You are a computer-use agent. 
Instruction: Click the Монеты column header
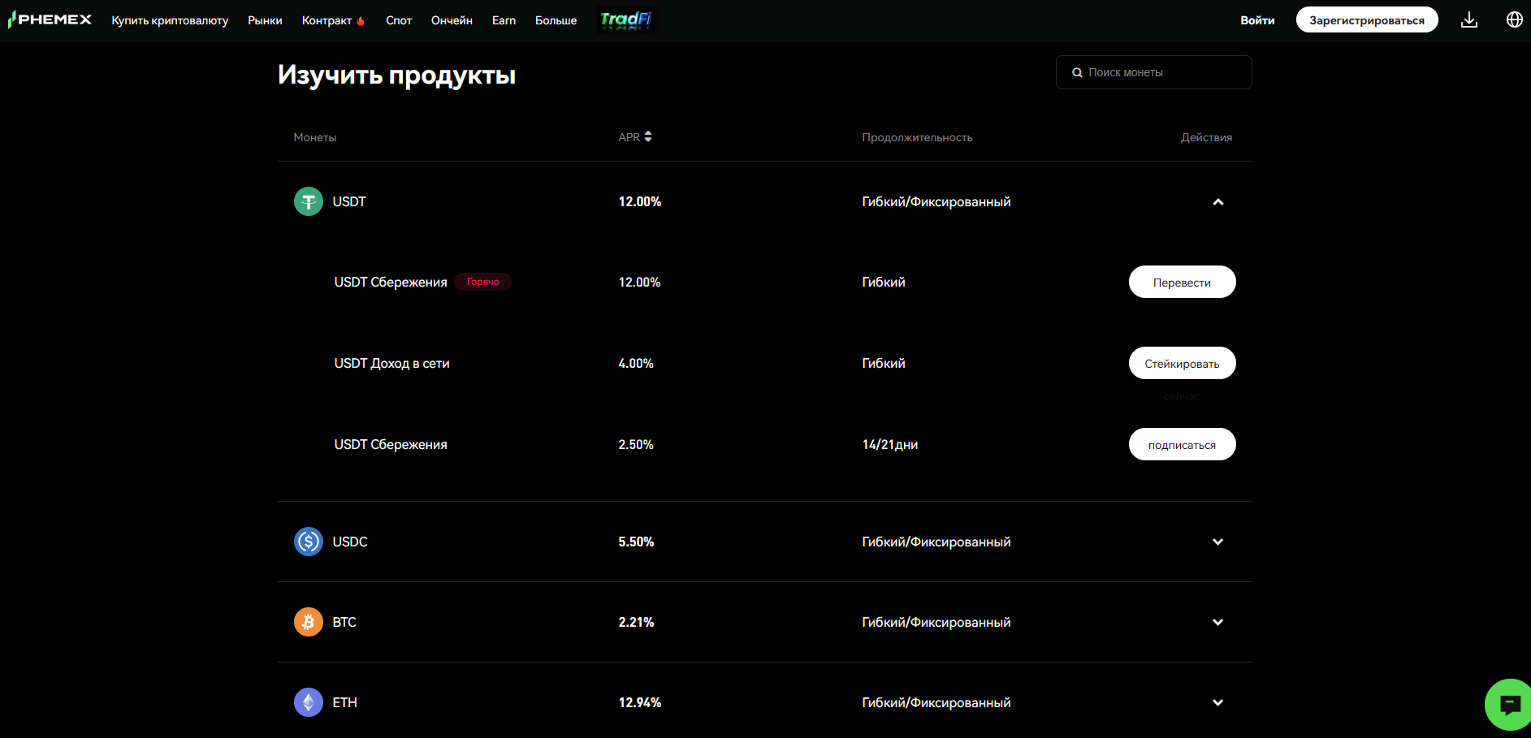[x=315, y=137]
